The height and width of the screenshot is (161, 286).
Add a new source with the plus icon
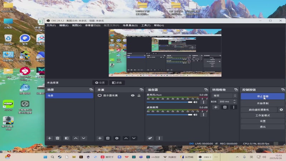click(100, 138)
